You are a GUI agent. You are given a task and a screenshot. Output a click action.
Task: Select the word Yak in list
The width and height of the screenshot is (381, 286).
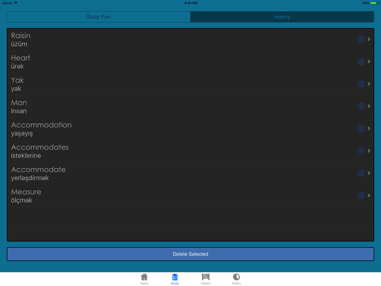point(18,80)
